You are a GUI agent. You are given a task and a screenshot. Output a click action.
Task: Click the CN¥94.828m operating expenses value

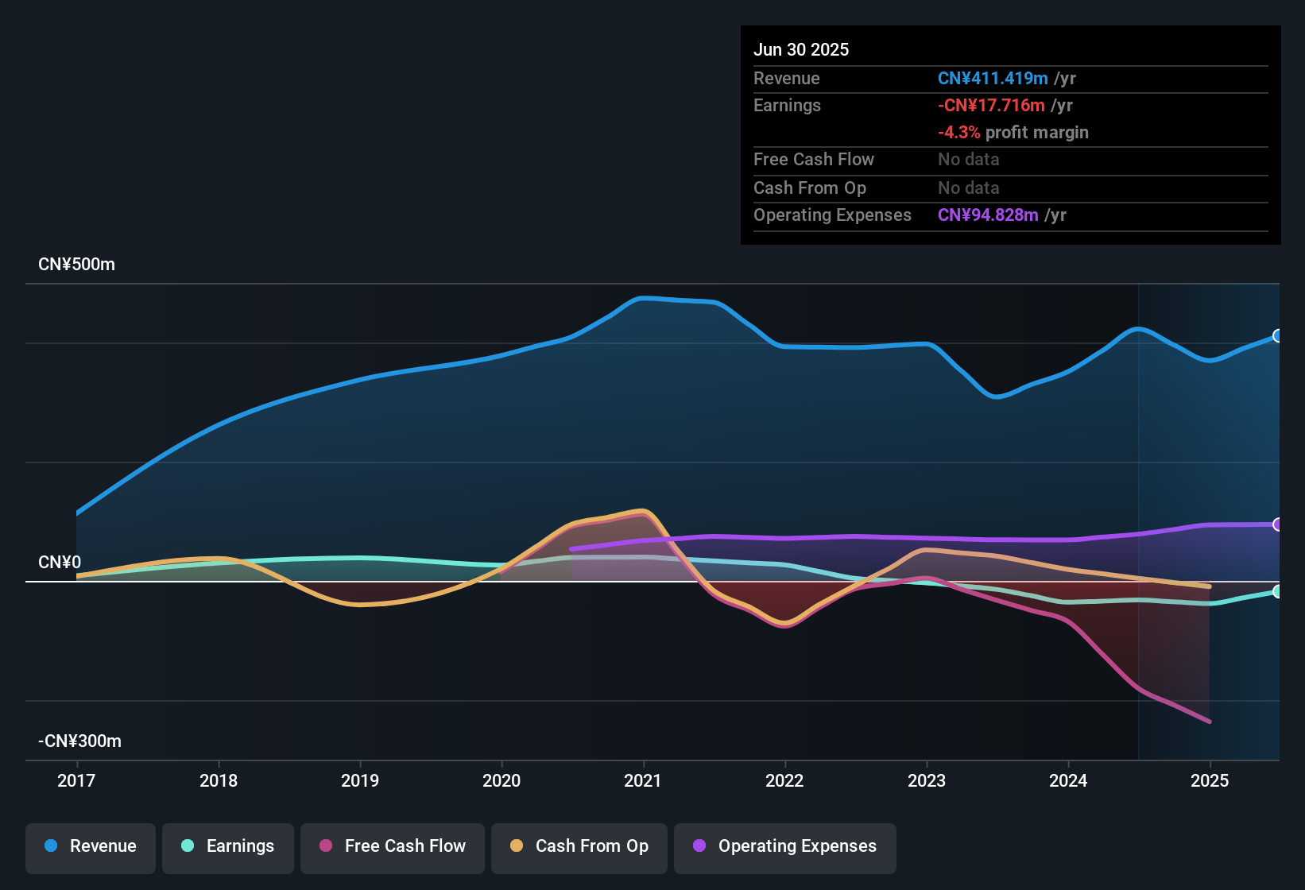988,215
